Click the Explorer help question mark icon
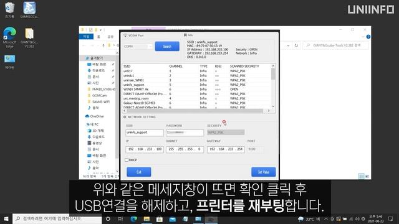 tap(368, 37)
